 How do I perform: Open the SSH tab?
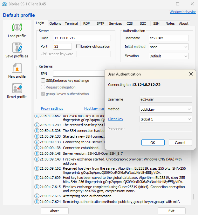(156, 23)
